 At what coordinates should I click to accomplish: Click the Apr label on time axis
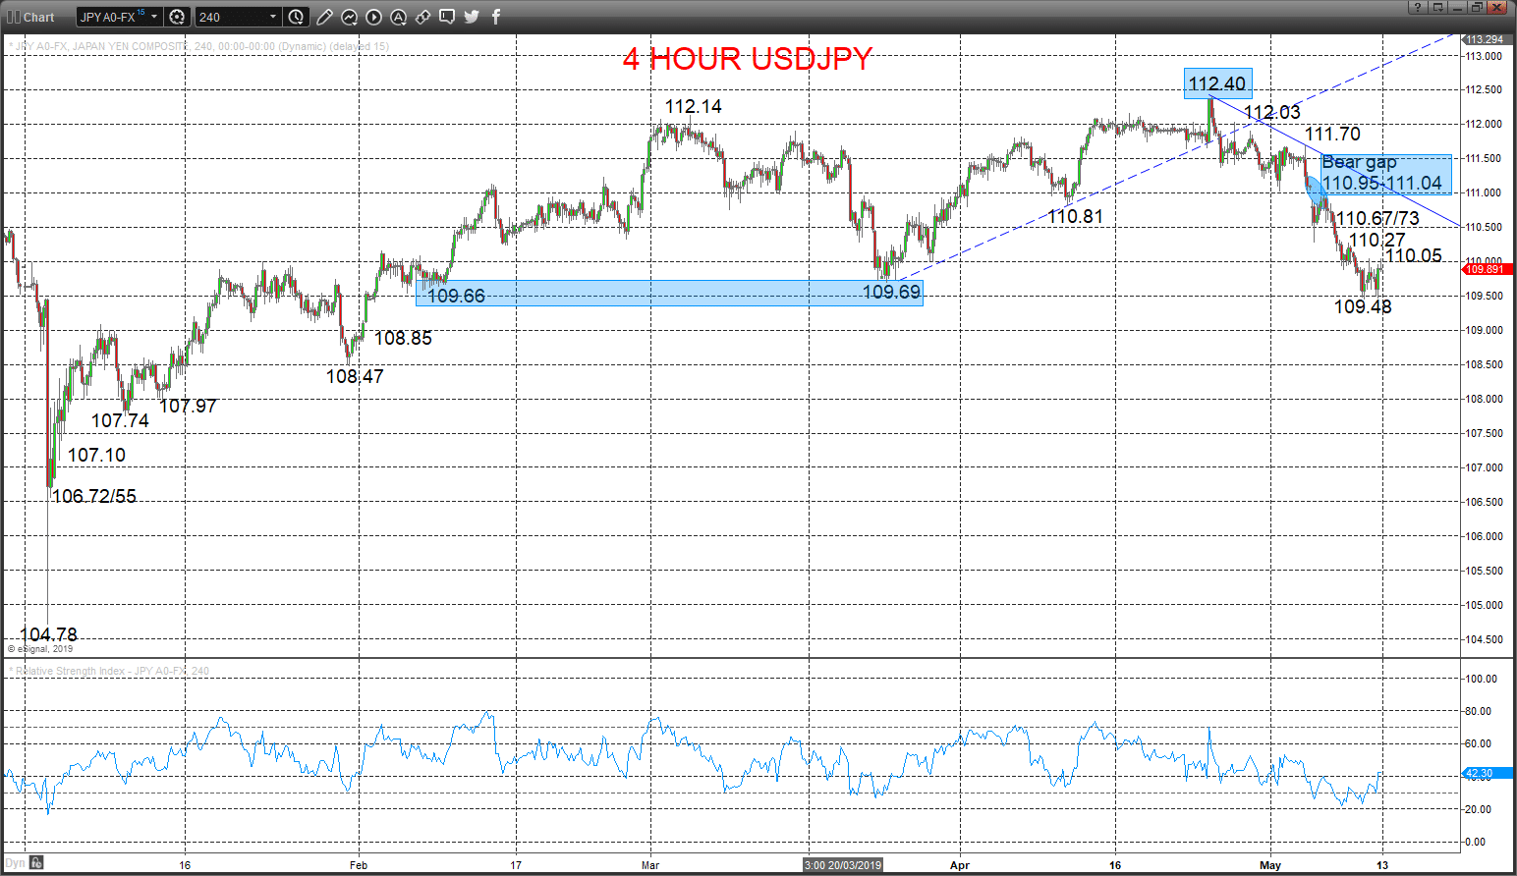point(960,865)
